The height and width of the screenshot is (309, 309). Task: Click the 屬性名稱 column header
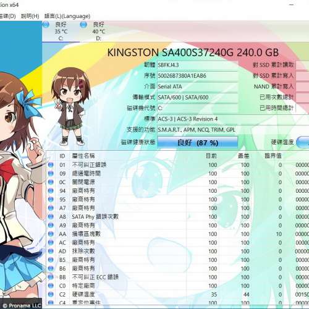tap(83, 156)
